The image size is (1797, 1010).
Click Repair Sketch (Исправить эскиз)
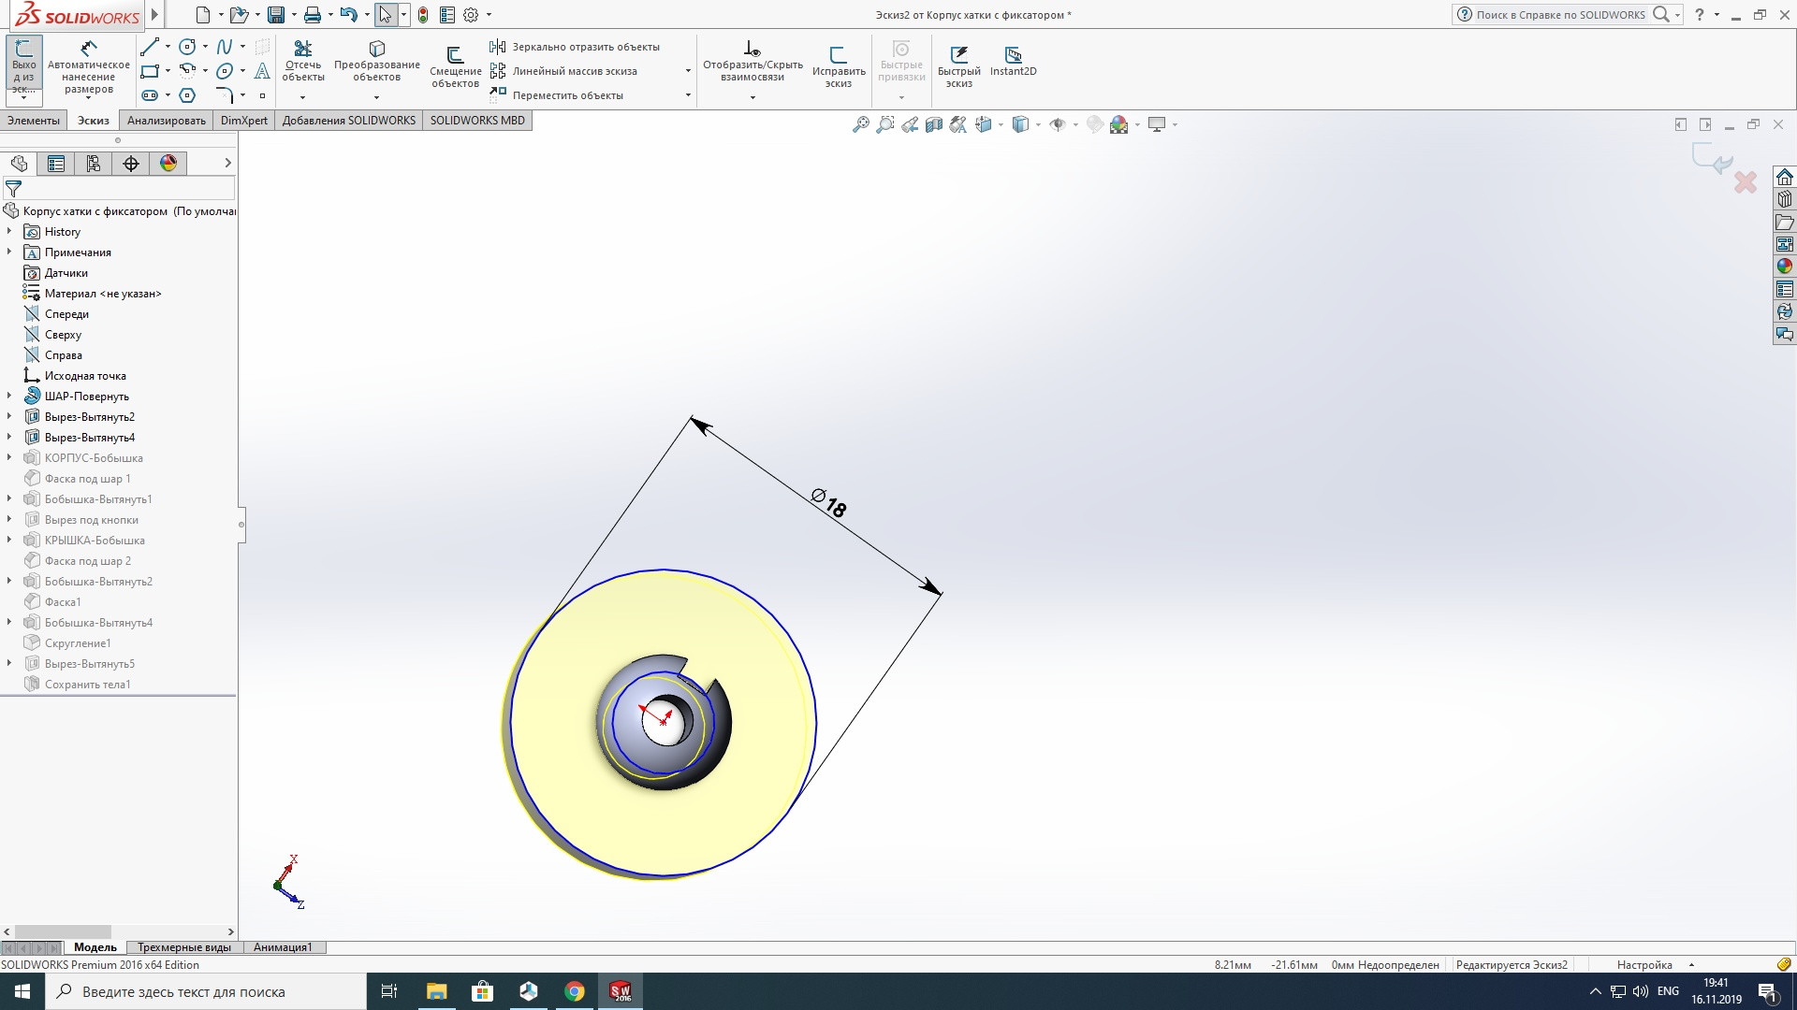pos(839,67)
